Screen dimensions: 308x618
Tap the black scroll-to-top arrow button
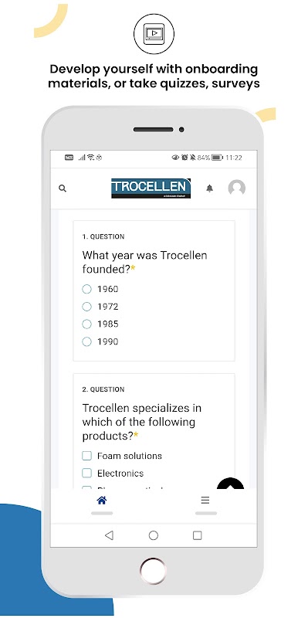230,484
